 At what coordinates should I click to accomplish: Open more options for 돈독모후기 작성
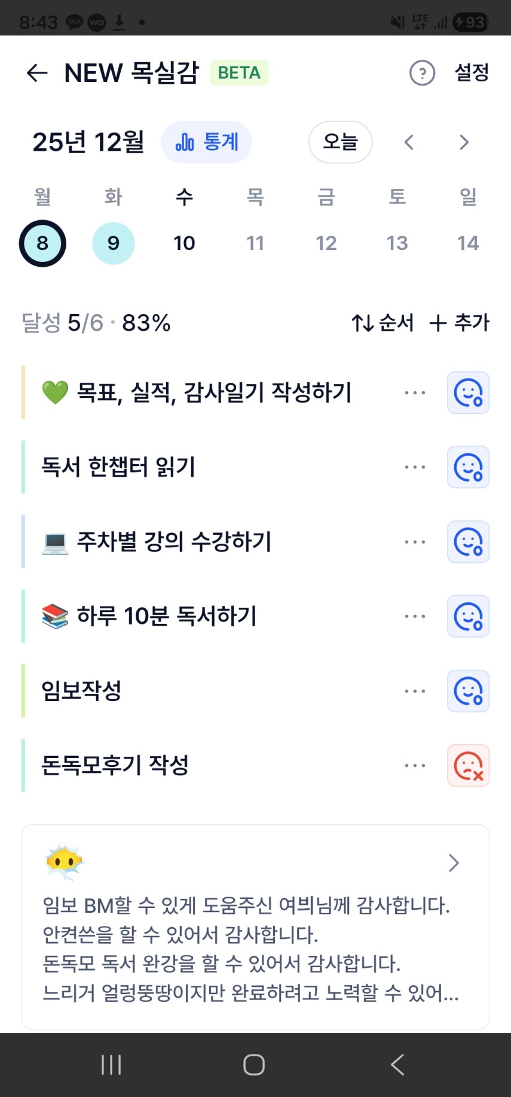coord(415,766)
